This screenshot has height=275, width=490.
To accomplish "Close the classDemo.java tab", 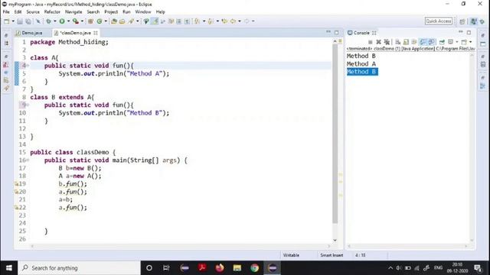I will 95,33.
